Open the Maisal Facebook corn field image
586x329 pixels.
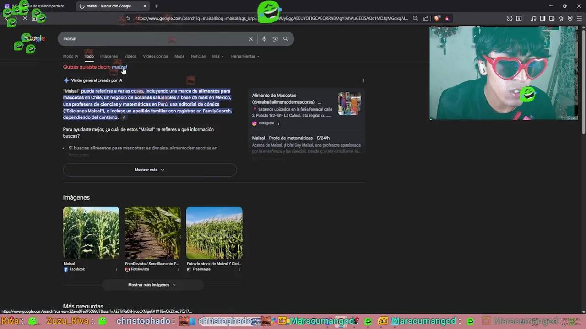click(91, 233)
